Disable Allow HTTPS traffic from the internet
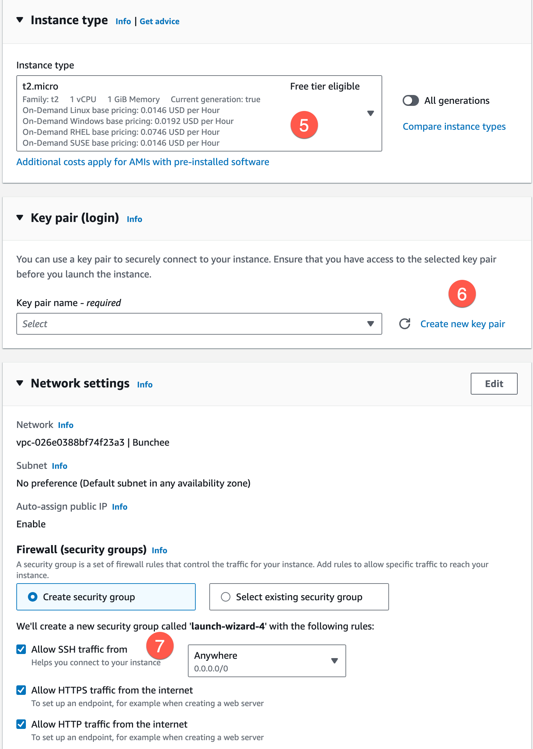533x749 pixels. pos(21,690)
